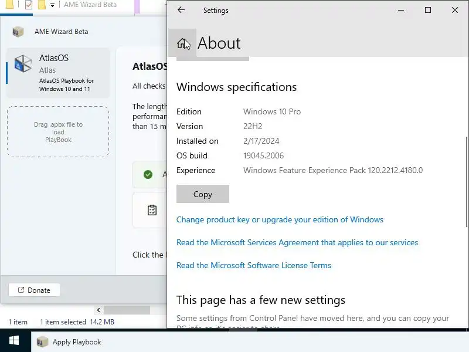
Task: Click the clipboard checklist icon
Action: point(152,210)
